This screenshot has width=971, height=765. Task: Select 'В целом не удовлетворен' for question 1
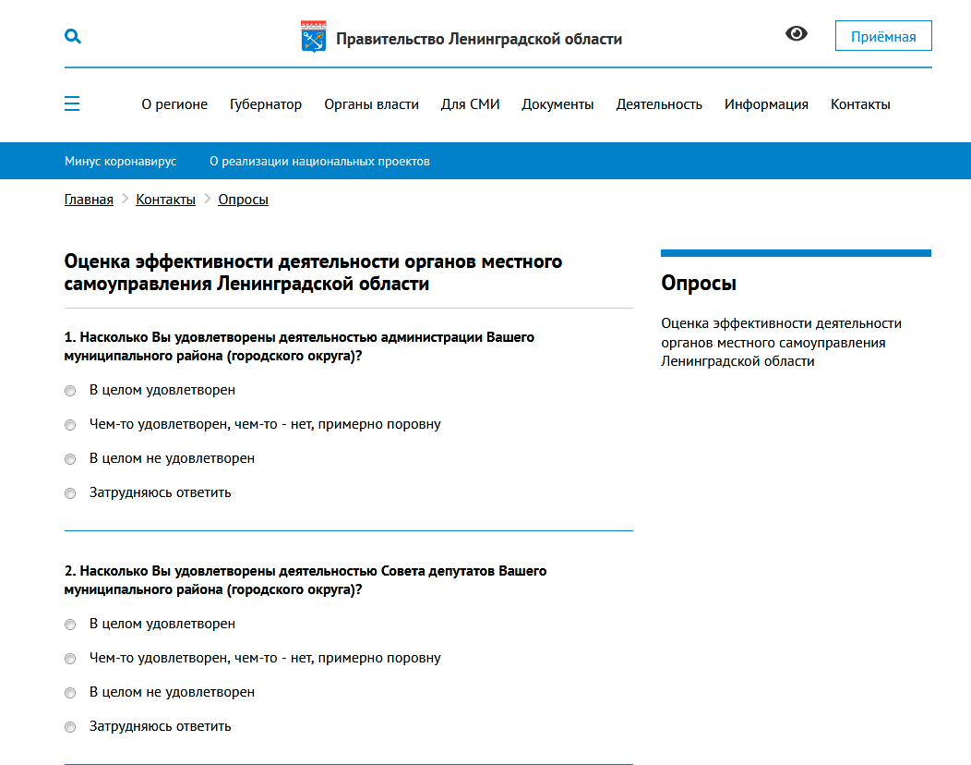tap(70, 459)
